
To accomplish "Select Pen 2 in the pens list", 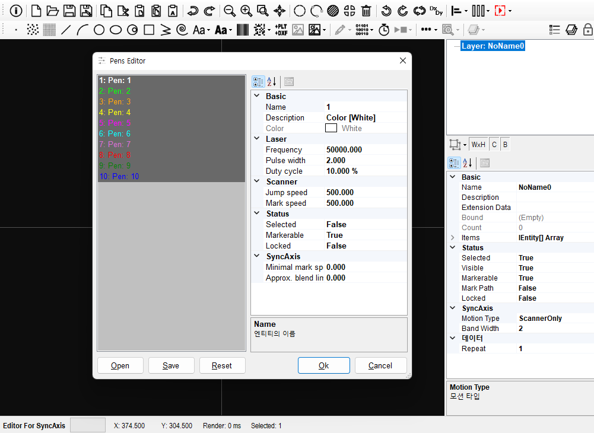I will tap(171, 91).
